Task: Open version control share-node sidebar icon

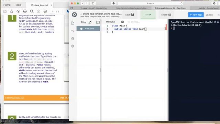Action: click(73, 31)
